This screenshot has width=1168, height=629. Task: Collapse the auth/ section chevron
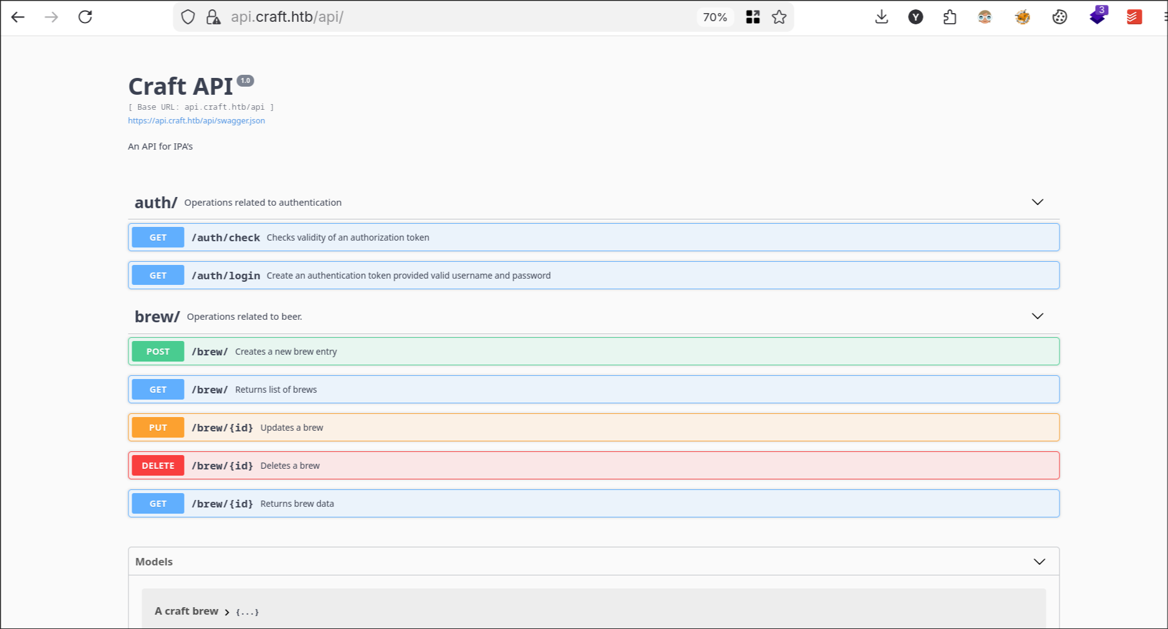[1037, 202]
